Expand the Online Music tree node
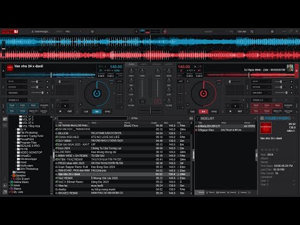This screenshot has width=300, height=225. coord(9,182)
